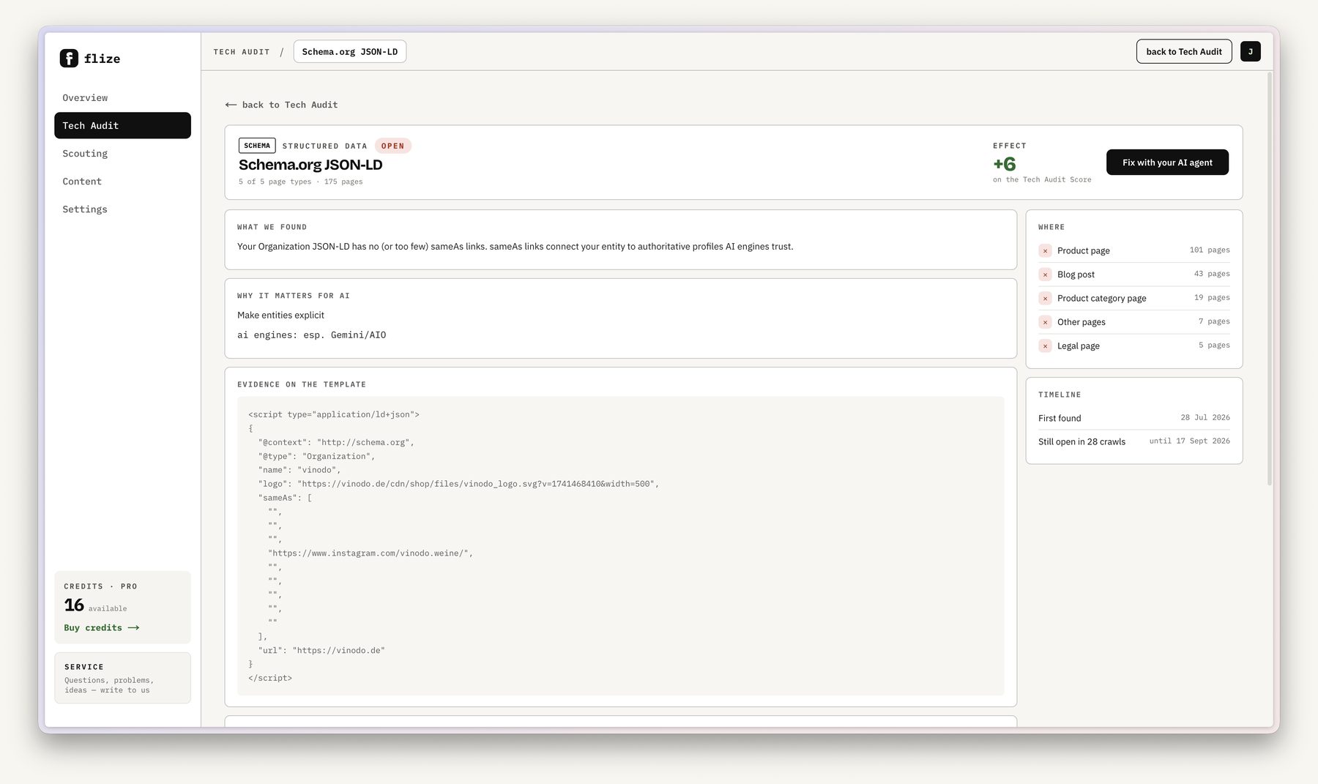Screen dimensions: 1318x784
Task: Click the top-right back to Tech Audit button
Action: coord(1184,52)
